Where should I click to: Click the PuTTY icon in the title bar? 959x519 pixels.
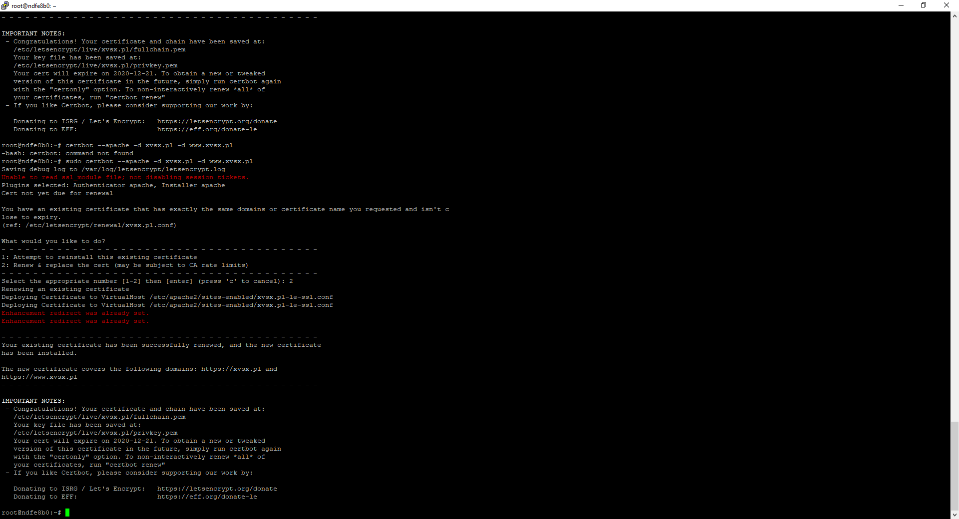[5, 5]
